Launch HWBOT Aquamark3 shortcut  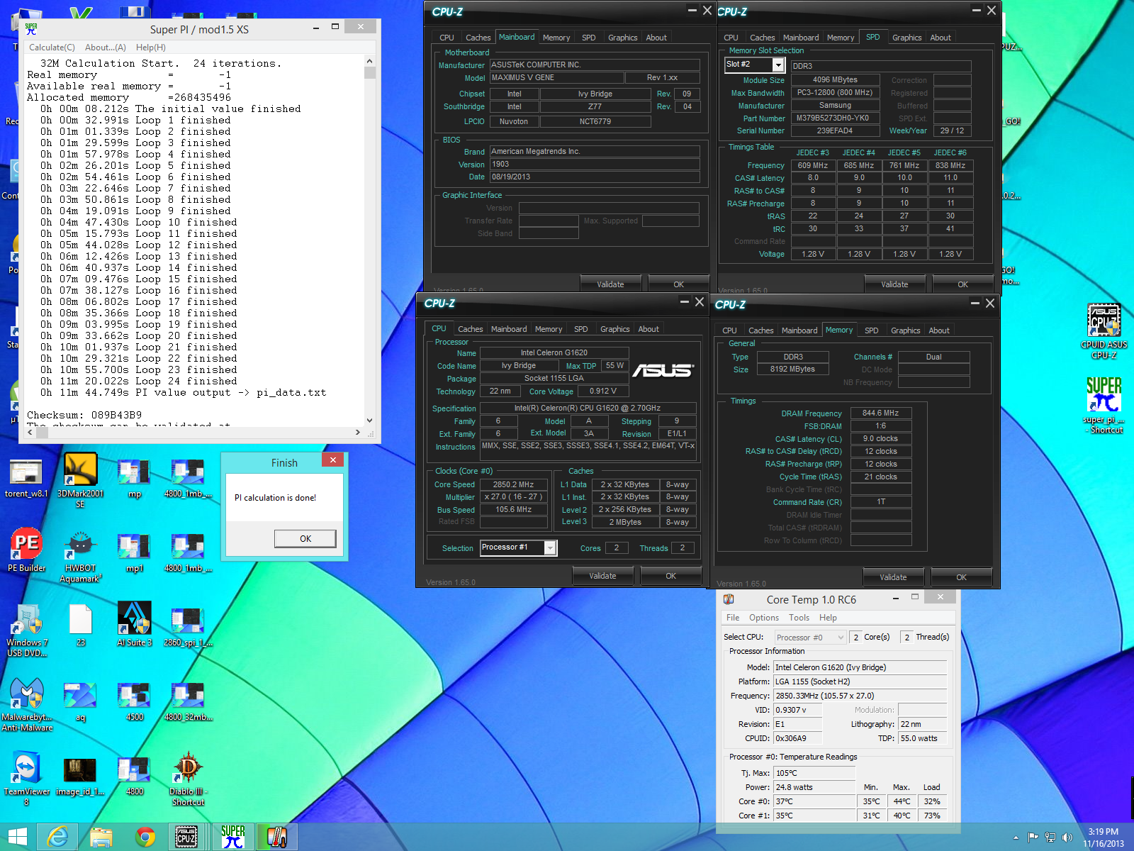pos(80,556)
